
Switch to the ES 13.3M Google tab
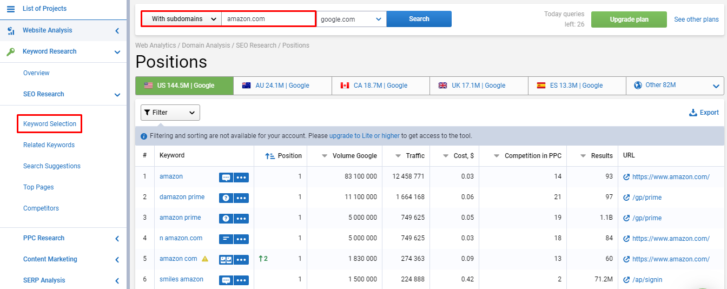[577, 86]
